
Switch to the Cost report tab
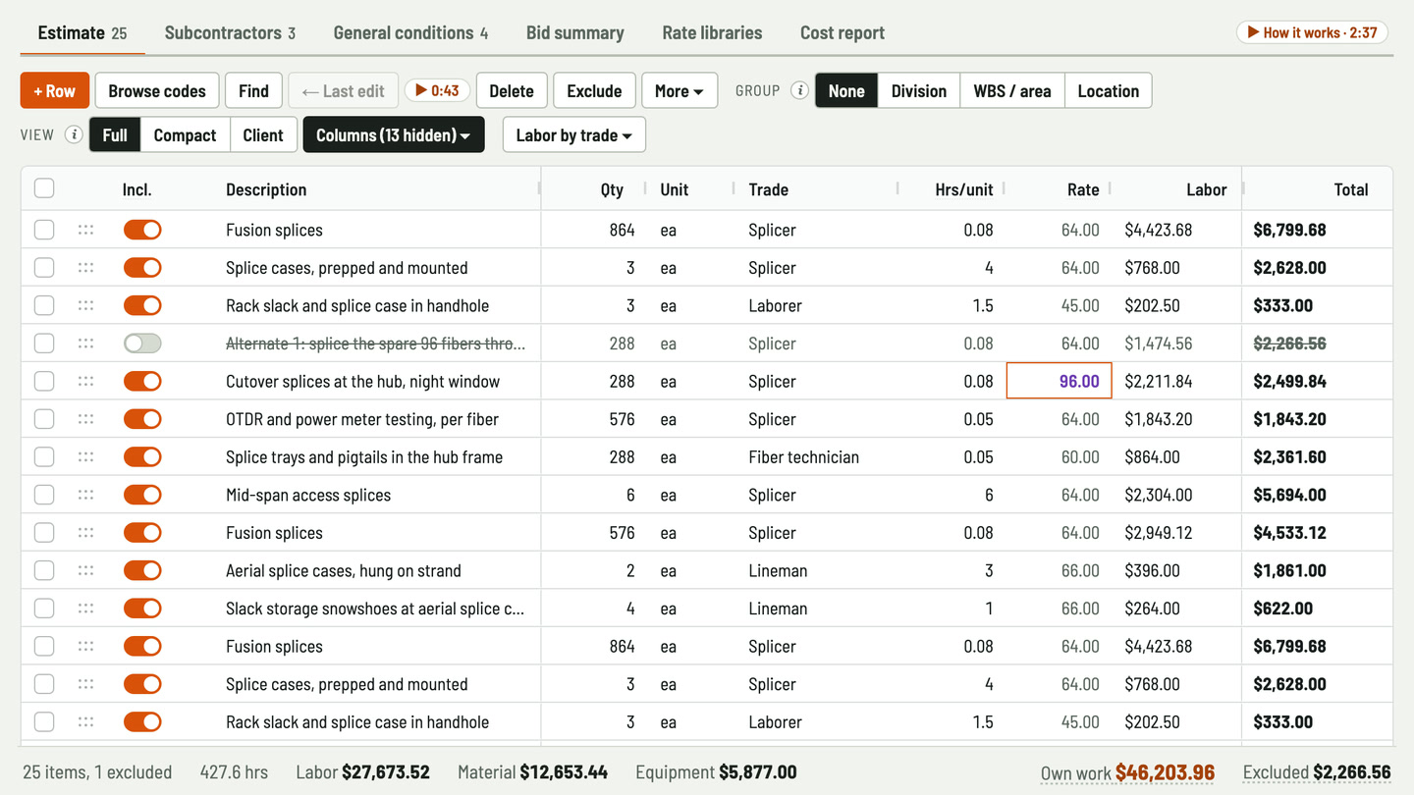click(x=843, y=32)
